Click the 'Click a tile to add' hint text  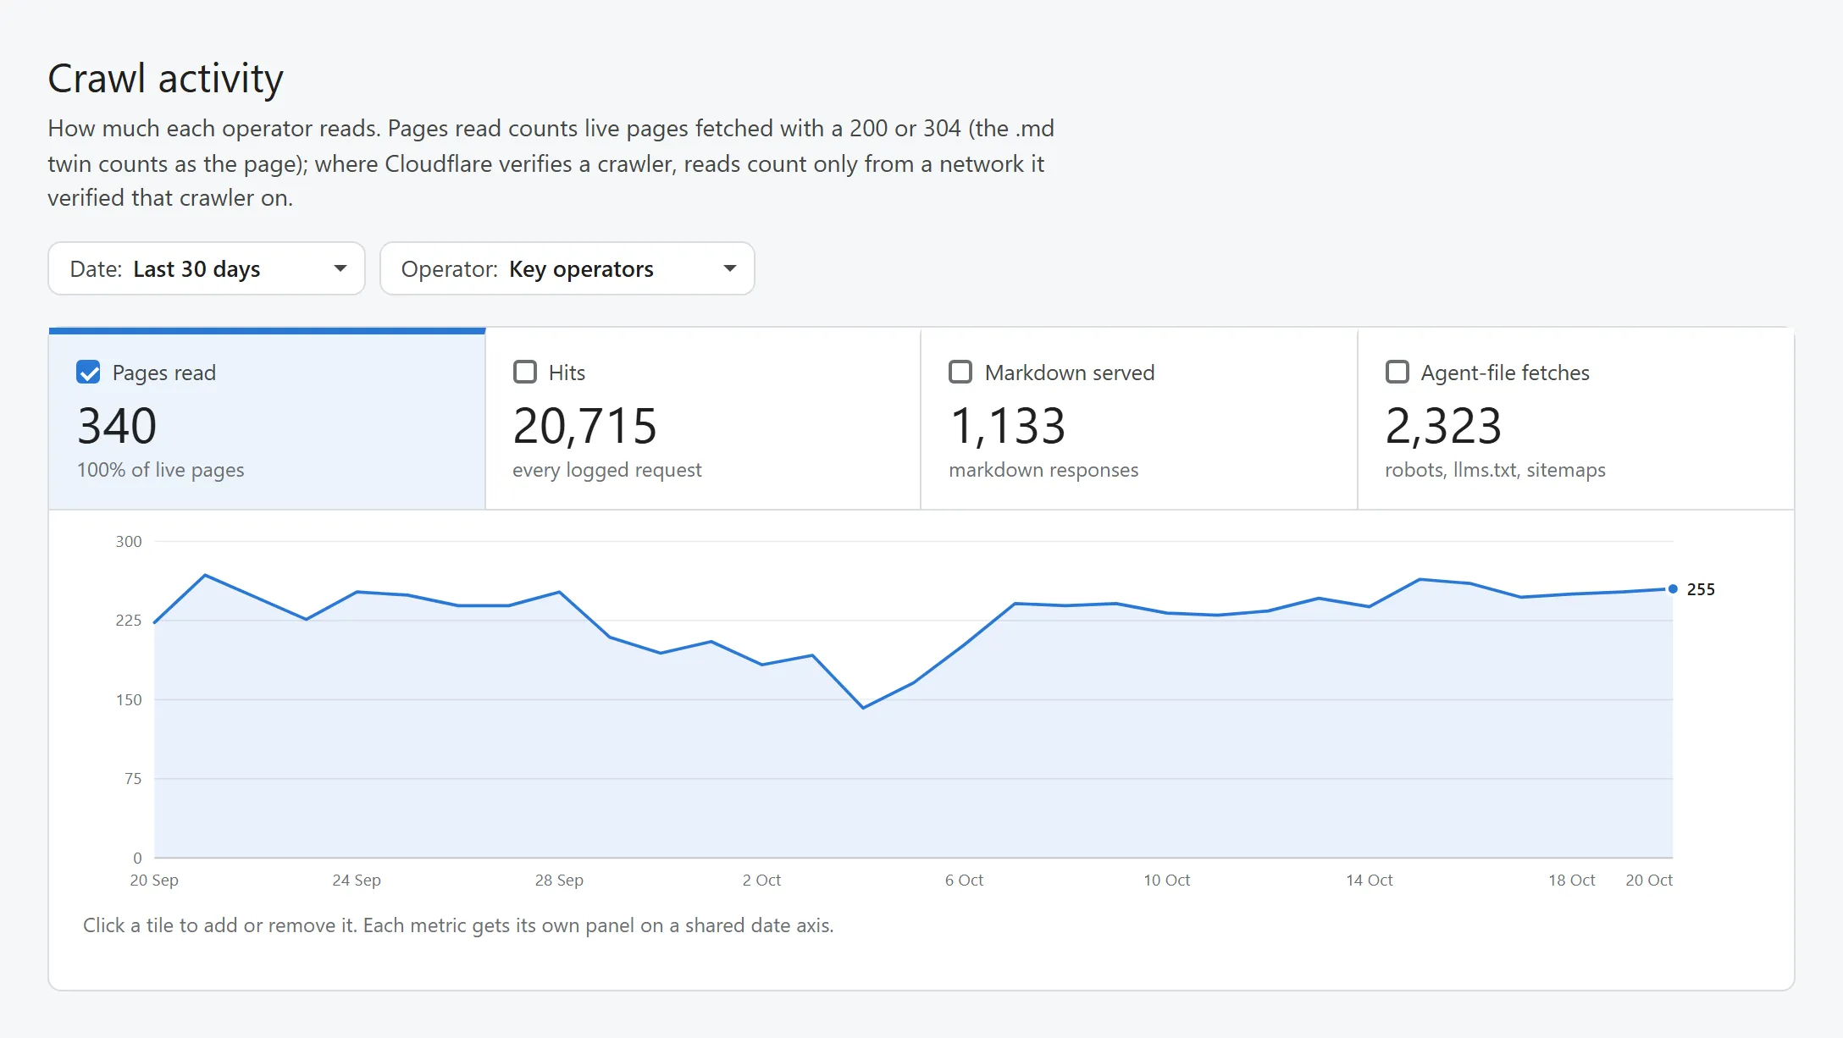pyautogui.click(x=458, y=925)
